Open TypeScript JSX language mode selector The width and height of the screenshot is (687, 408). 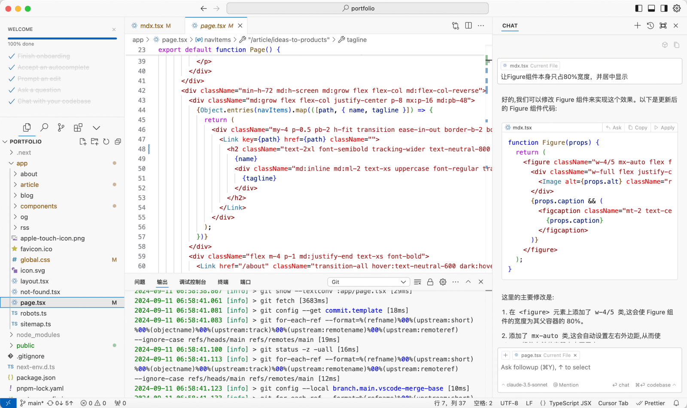coord(570,403)
